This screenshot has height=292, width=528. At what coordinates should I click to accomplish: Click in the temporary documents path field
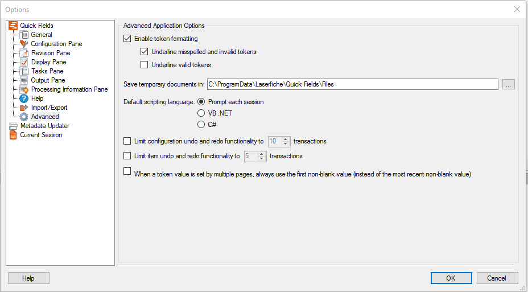tap(353, 84)
